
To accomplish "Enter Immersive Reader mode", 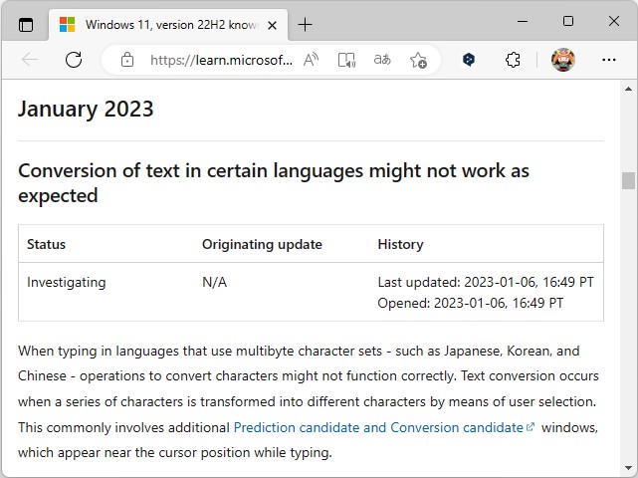I will coord(346,60).
